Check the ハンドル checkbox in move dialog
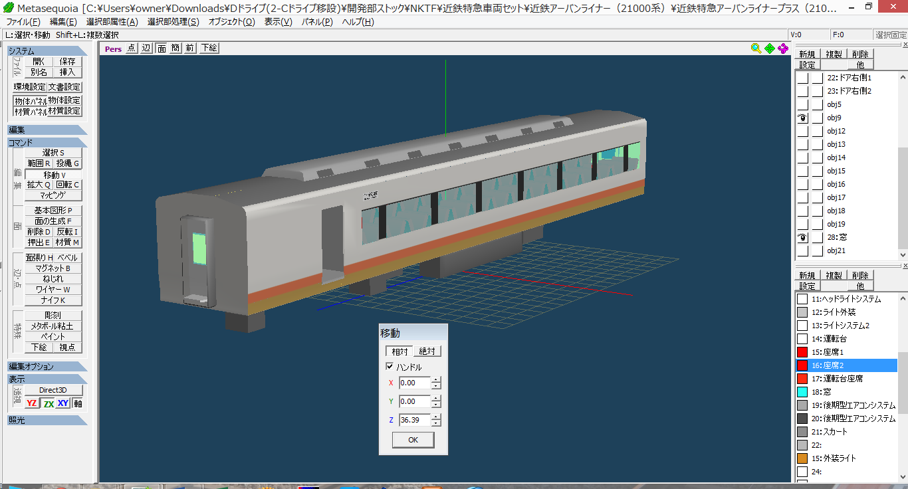 (390, 367)
